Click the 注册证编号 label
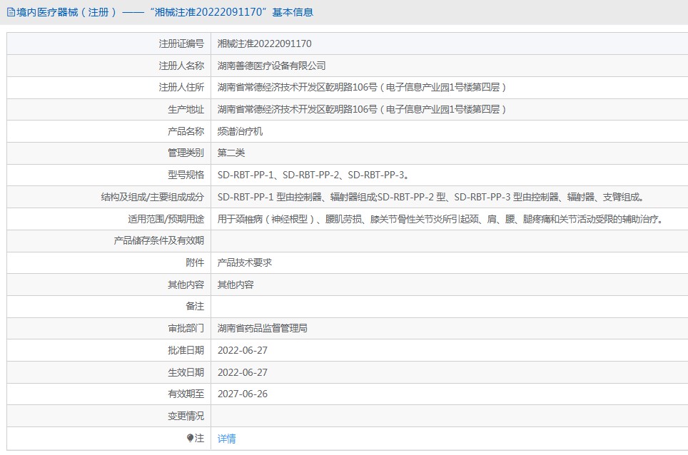This screenshot has width=688, height=455. pyautogui.click(x=181, y=44)
